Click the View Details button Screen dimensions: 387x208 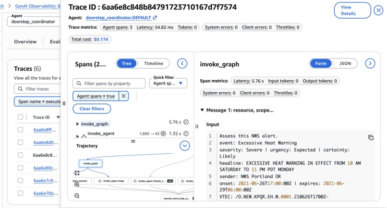coord(352,11)
